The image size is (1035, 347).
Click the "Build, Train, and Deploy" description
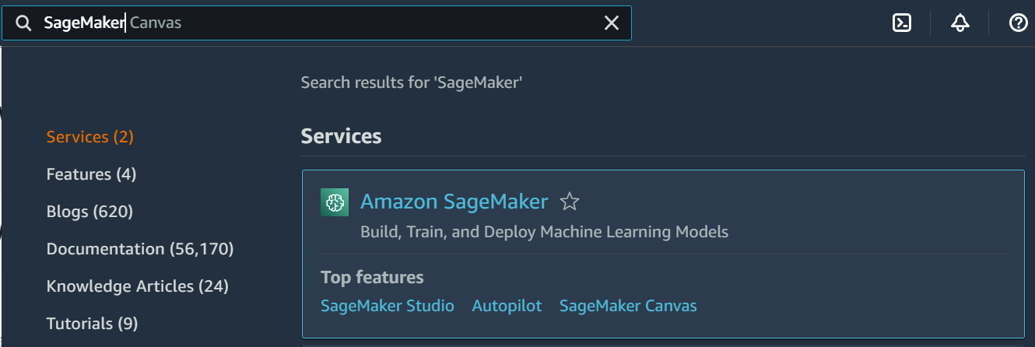pyautogui.click(x=544, y=232)
